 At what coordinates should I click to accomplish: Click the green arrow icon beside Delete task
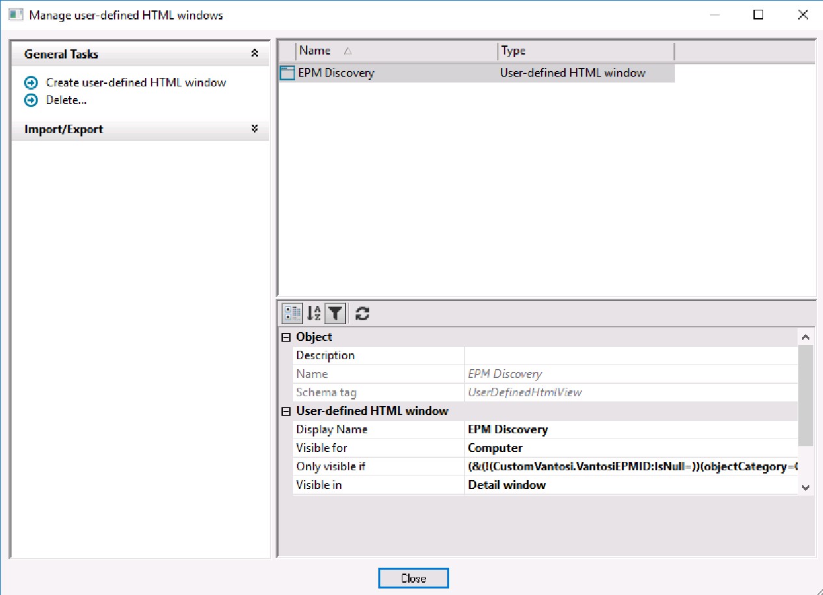[31, 100]
